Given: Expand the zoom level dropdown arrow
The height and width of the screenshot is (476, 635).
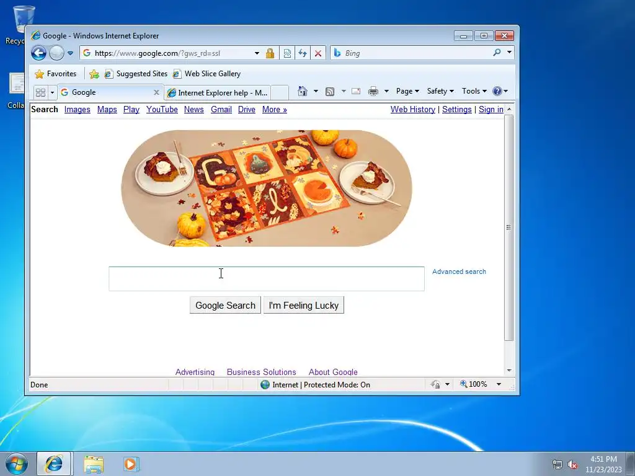Looking at the screenshot, I should pyautogui.click(x=499, y=384).
